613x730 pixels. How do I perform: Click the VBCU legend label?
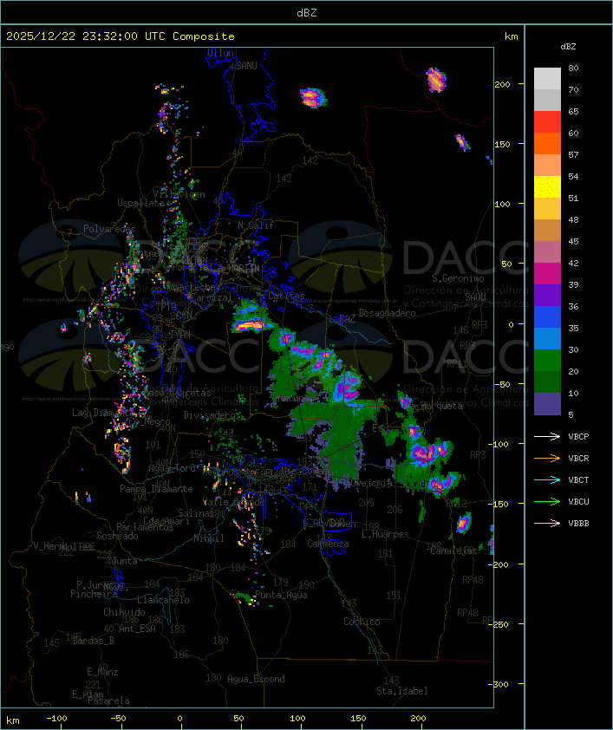click(x=578, y=501)
